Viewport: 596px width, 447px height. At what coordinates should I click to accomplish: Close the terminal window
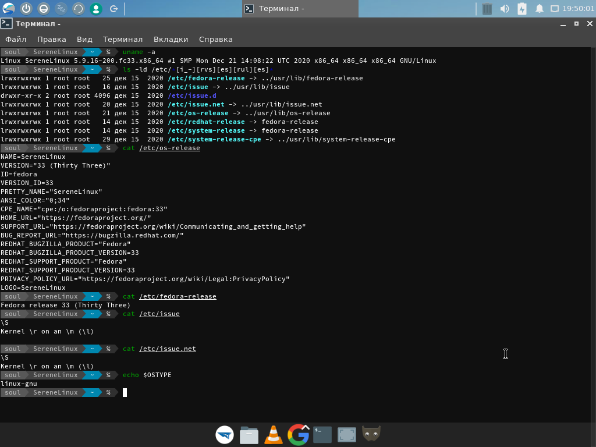(590, 23)
